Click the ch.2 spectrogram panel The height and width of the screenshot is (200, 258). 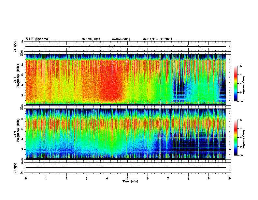coord(125,134)
